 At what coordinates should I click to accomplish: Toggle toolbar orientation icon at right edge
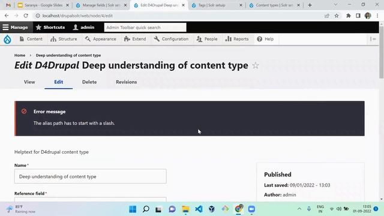point(373,39)
